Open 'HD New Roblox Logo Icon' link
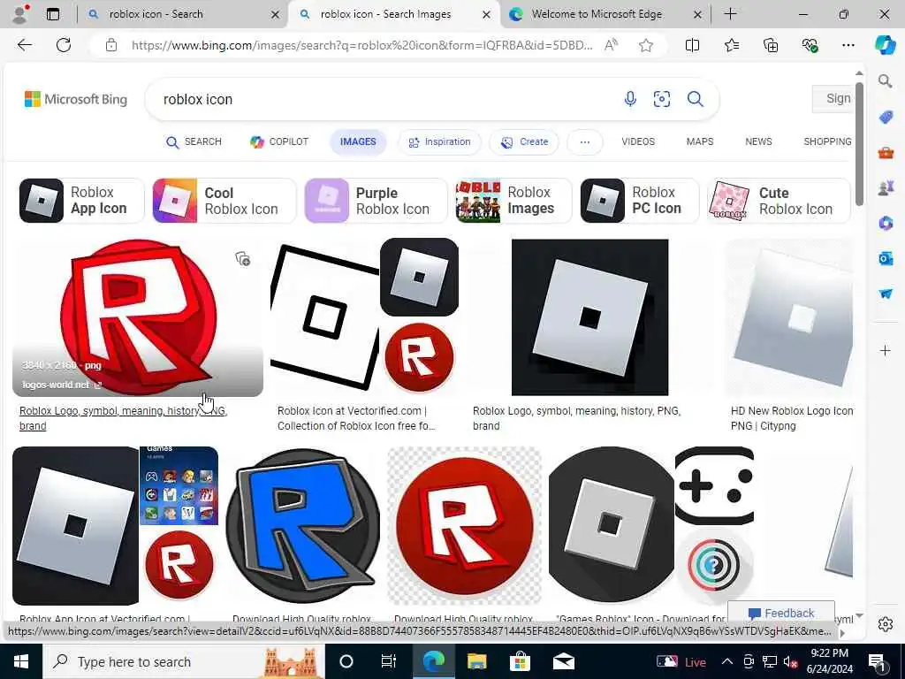Screen dimensions: 905x679 click(791, 418)
